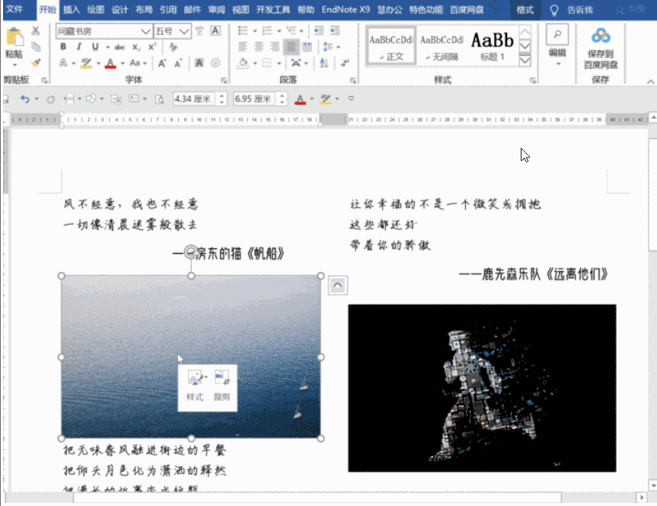Image resolution: width=657 pixels, height=506 pixels.
Task: Click 保存到百度网盘 button
Action: (601, 49)
